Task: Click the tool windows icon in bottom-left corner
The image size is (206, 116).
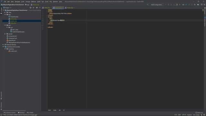Action: pyautogui.click(x=1, y=115)
